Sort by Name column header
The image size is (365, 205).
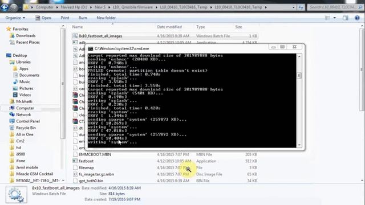78,27
